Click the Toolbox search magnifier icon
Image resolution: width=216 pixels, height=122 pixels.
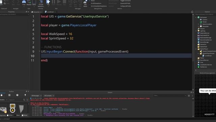click(x=24, y=100)
